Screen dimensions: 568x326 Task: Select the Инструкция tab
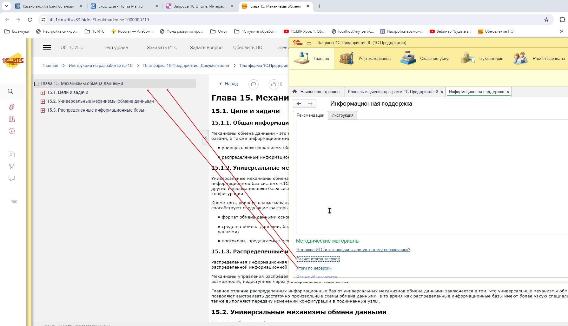point(342,115)
